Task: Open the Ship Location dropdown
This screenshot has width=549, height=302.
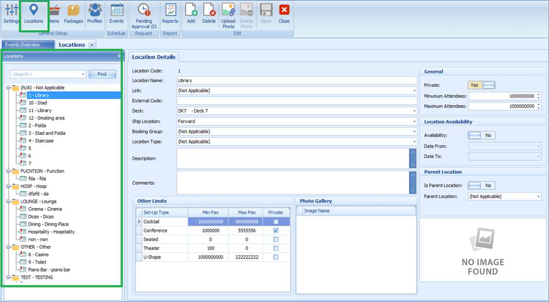Action: pos(414,121)
